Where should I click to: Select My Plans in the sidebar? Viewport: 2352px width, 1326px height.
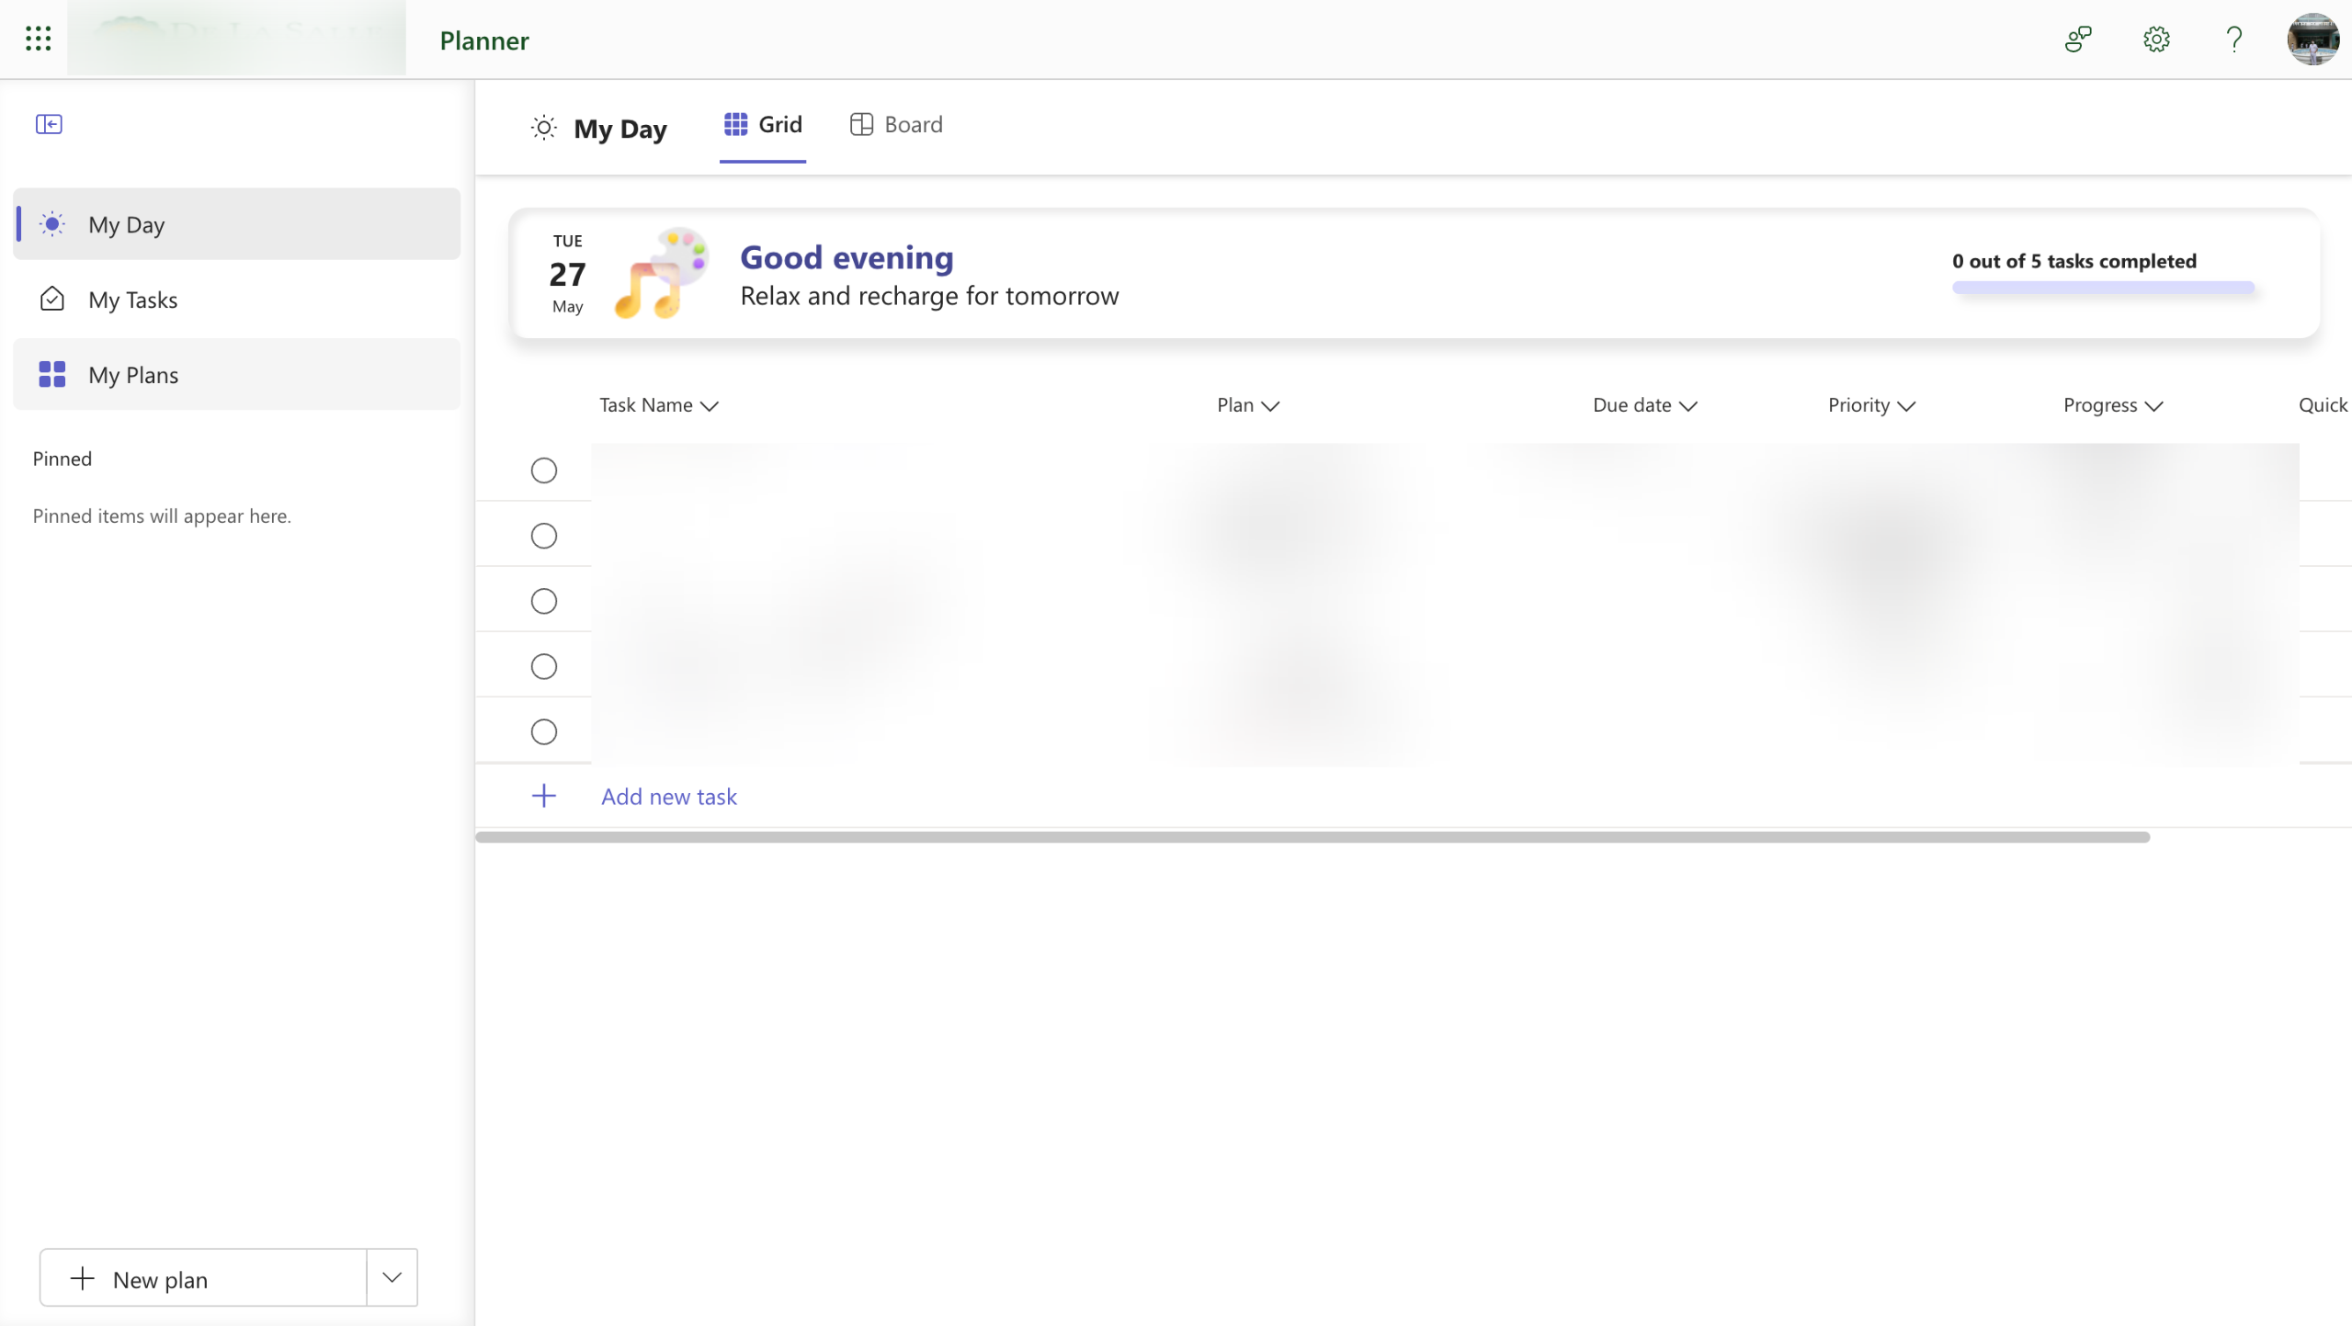[x=237, y=374]
